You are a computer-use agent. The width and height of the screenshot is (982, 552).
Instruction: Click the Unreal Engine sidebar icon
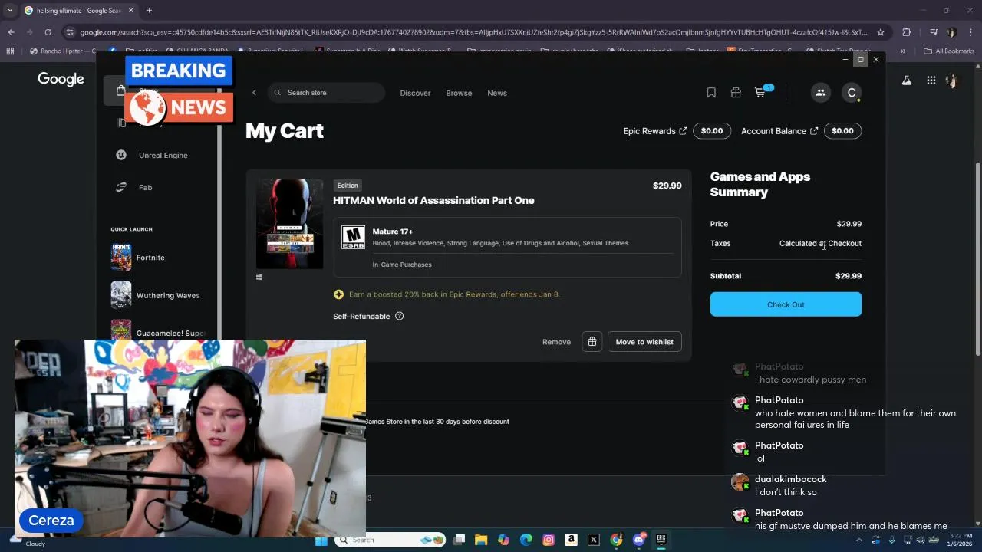pos(121,155)
